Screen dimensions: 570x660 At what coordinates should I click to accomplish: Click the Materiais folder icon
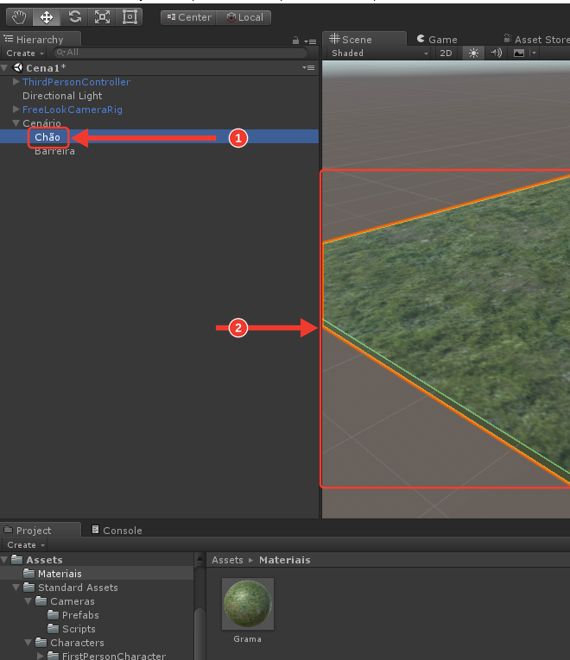pyautogui.click(x=29, y=573)
